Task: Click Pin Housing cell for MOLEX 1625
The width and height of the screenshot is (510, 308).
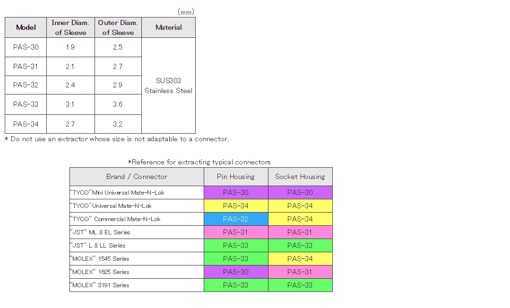Action: click(x=236, y=272)
